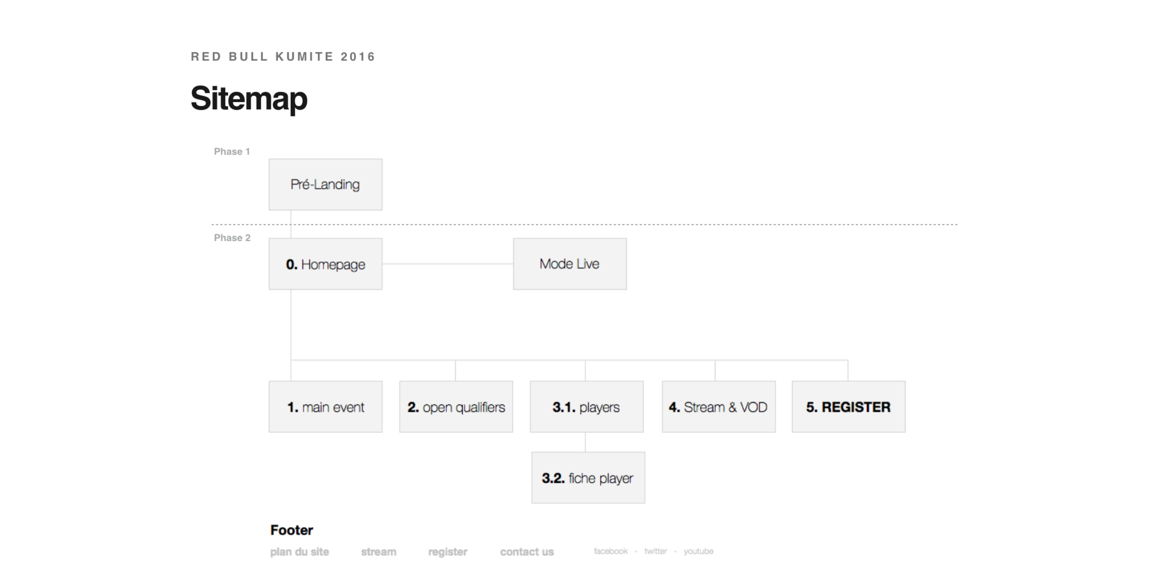Select the 3.2. fiche player node
This screenshot has height=578, width=1157.
tap(588, 477)
